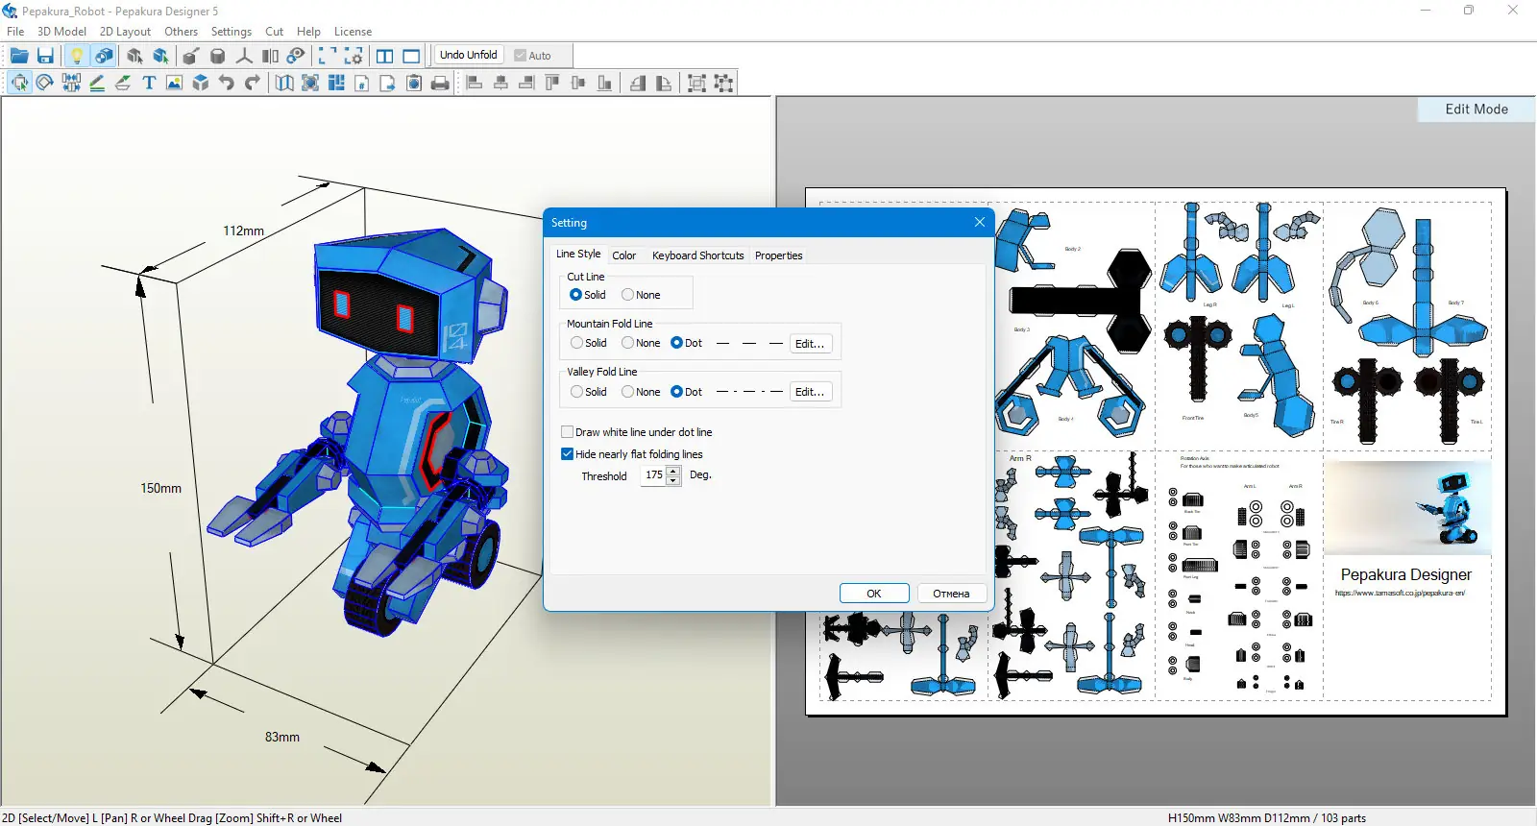Click the folded map unfold icon
The height and width of the screenshot is (826, 1537).
coord(284,83)
